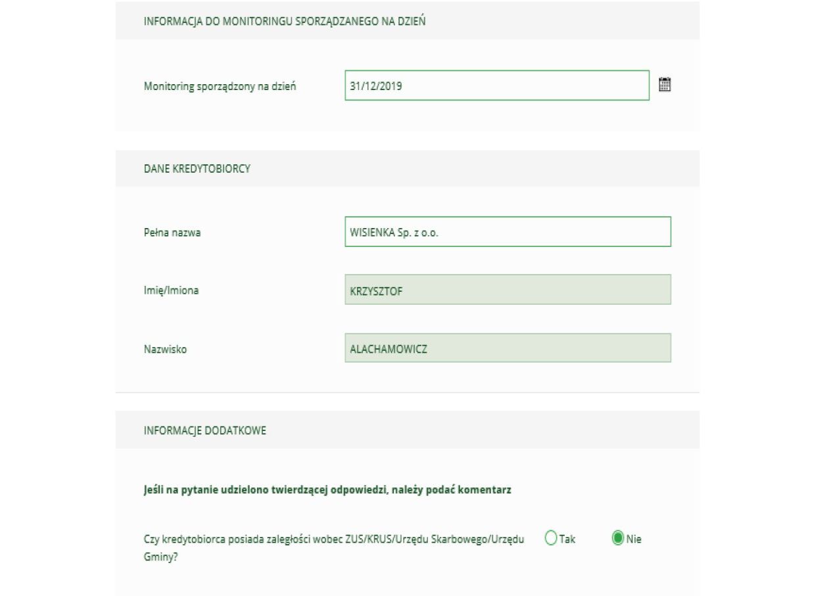Open the calendar date picker icon
This screenshot has width=827, height=596.
[x=665, y=85]
